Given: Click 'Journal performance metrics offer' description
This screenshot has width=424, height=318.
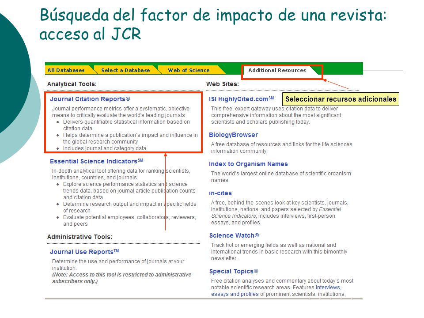Looking at the screenshot, I should 121,112.
